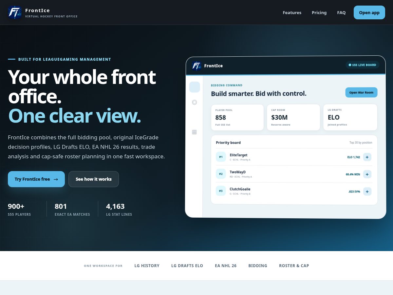Click the #3 rank badge
The image size is (393, 295).
coord(221,191)
